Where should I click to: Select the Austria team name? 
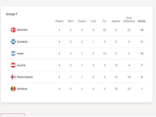[21, 65]
